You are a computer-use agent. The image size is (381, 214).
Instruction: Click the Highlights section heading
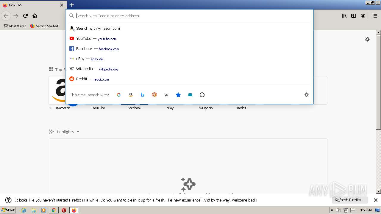pyautogui.click(x=64, y=132)
